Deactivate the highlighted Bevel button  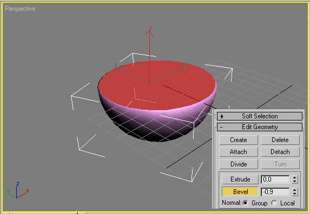point(240,191)
